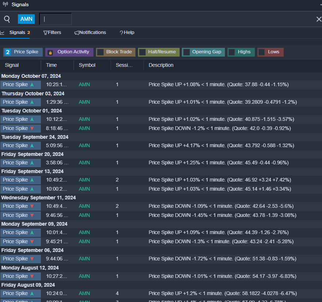322x302 pixels.
Task: Click the down arrow in the 9:44:06 row
Action: [x=32, y=259]
